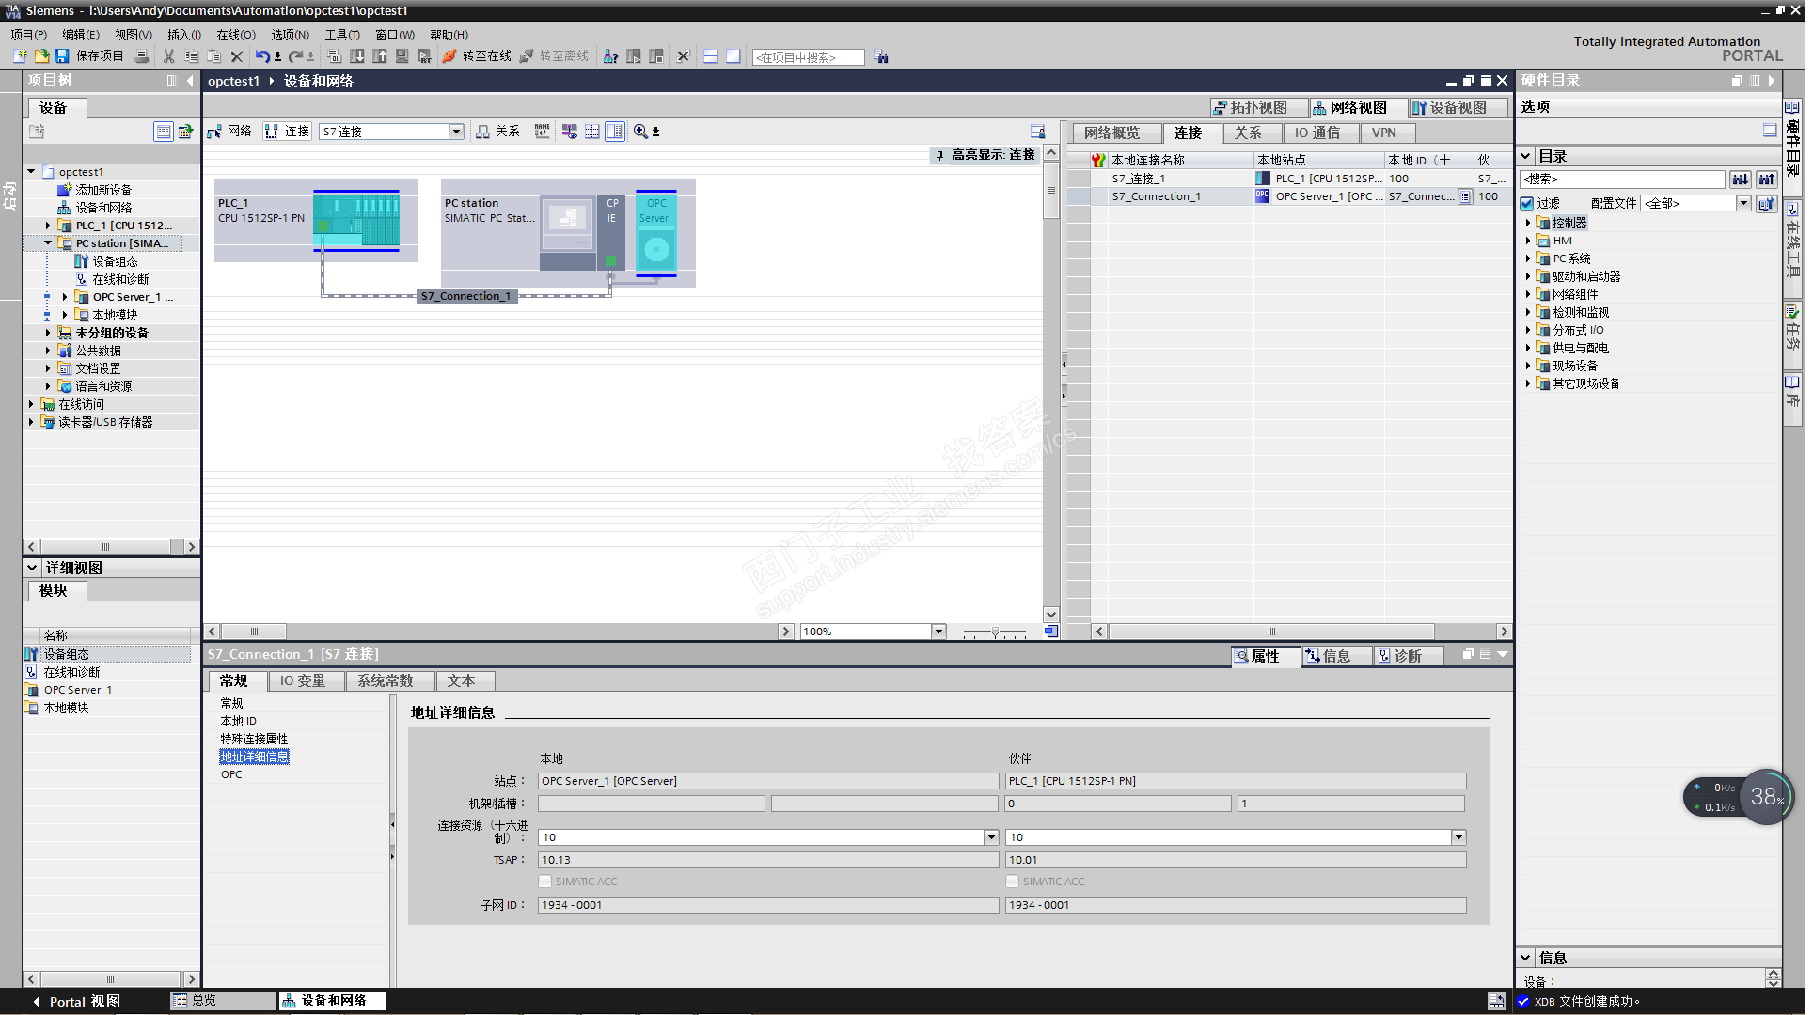Open local connection resource dropdown
The image size is (1813, 1015).
coord(991,837)
